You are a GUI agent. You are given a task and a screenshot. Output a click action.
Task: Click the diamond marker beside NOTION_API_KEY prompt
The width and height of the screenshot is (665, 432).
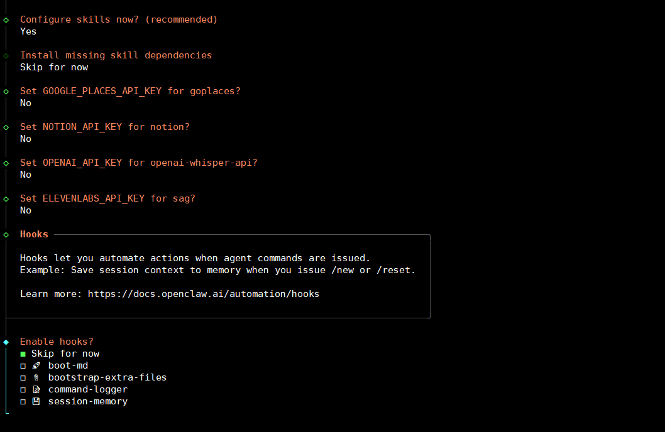coord(6,127)
